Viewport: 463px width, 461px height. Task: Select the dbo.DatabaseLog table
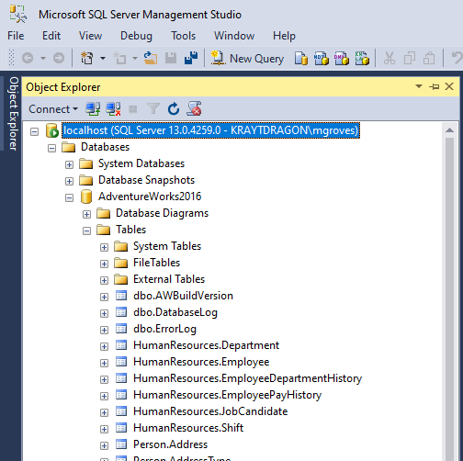175,312
